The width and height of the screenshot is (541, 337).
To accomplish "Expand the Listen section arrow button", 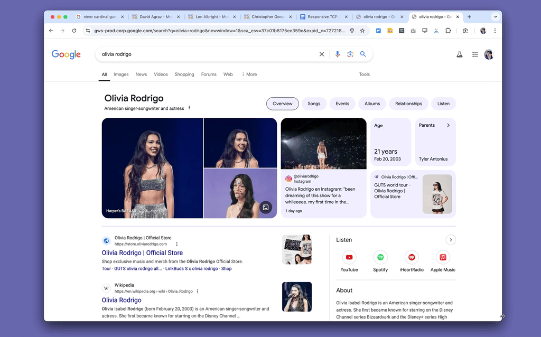I will (x=451, y=240).
